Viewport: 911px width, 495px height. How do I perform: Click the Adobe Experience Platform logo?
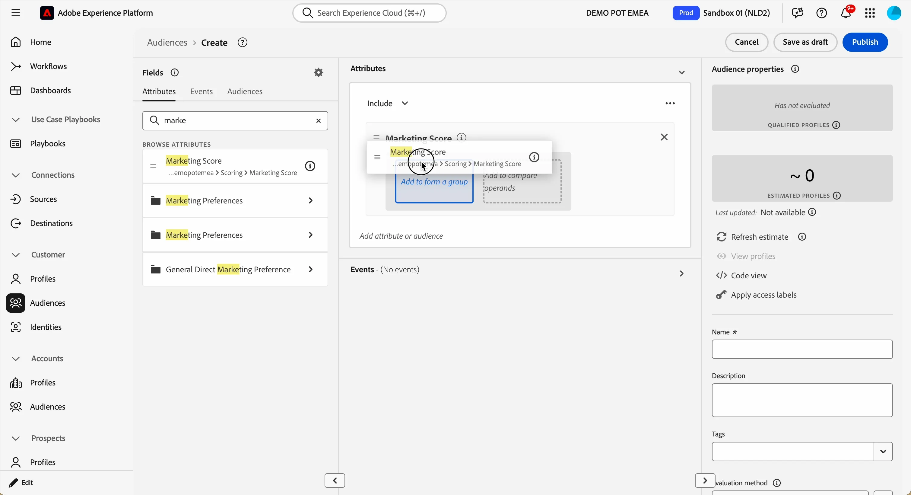click(x=47, y=13)
